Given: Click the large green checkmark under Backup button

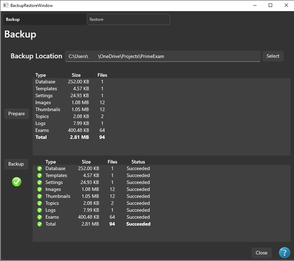Looking at the screenshot, I should pyautogui.click(x=17, y=182).
